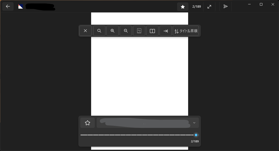
Task: Open search with the magnifier icon
Action: (99, 31)
